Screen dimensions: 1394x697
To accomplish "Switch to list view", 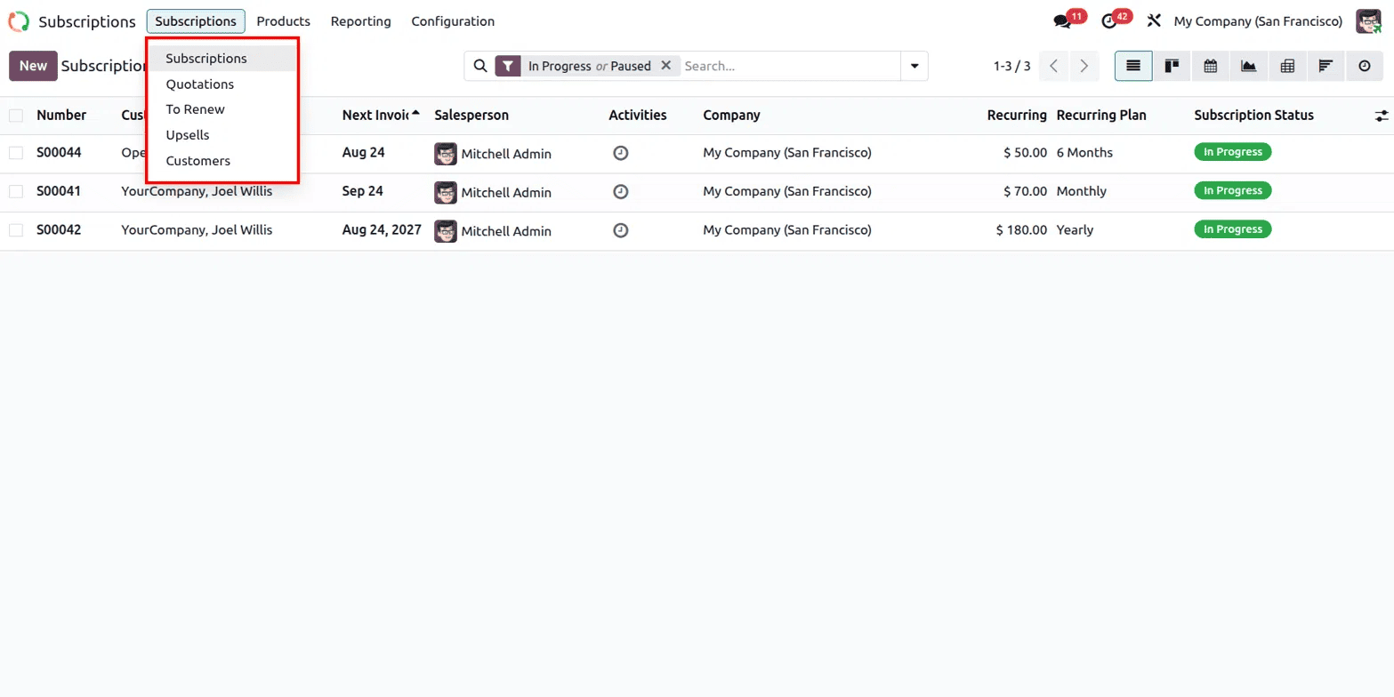I will (x=1133, y=66).
